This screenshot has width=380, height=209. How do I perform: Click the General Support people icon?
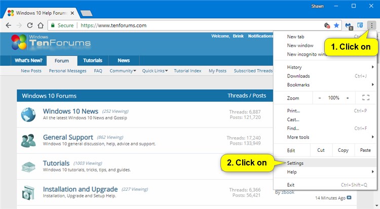point(28,141)
